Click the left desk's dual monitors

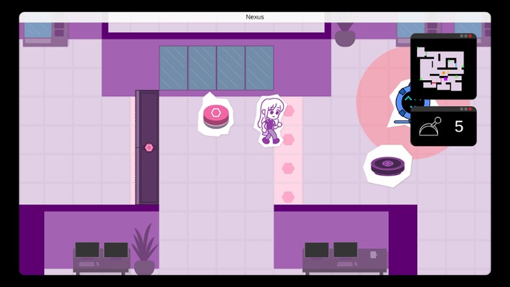coord(101,250)
